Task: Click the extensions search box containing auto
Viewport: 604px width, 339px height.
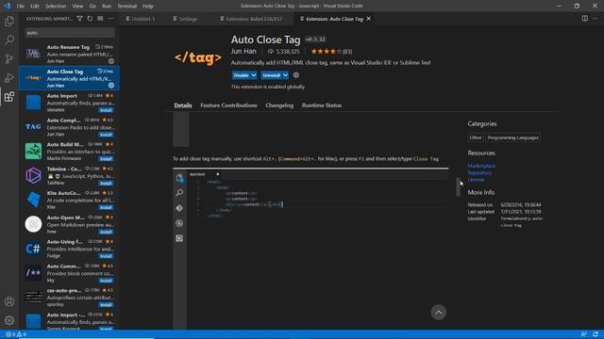Action: [70, 33]
